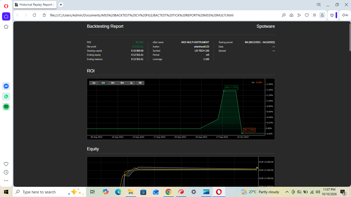Image resolution: width=351 pixels, height=197 pixels.
Task: Go back to the previous page
Action: 17,15
